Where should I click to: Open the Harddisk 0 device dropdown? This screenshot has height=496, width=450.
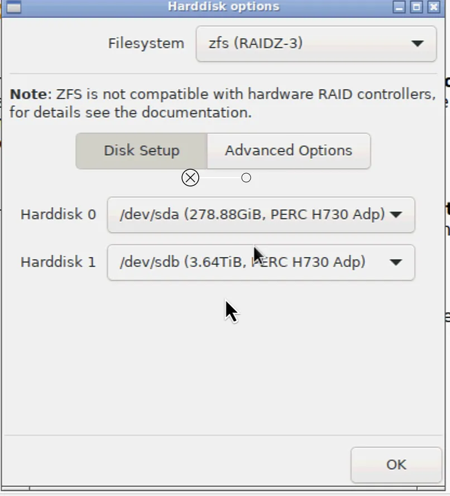click(x=261, y=215)
